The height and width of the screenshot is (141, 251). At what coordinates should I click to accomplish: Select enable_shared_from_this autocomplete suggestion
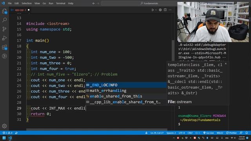[126, 96]
